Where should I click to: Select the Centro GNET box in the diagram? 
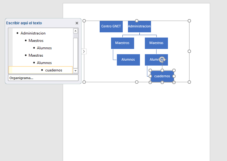pos(111,26)
